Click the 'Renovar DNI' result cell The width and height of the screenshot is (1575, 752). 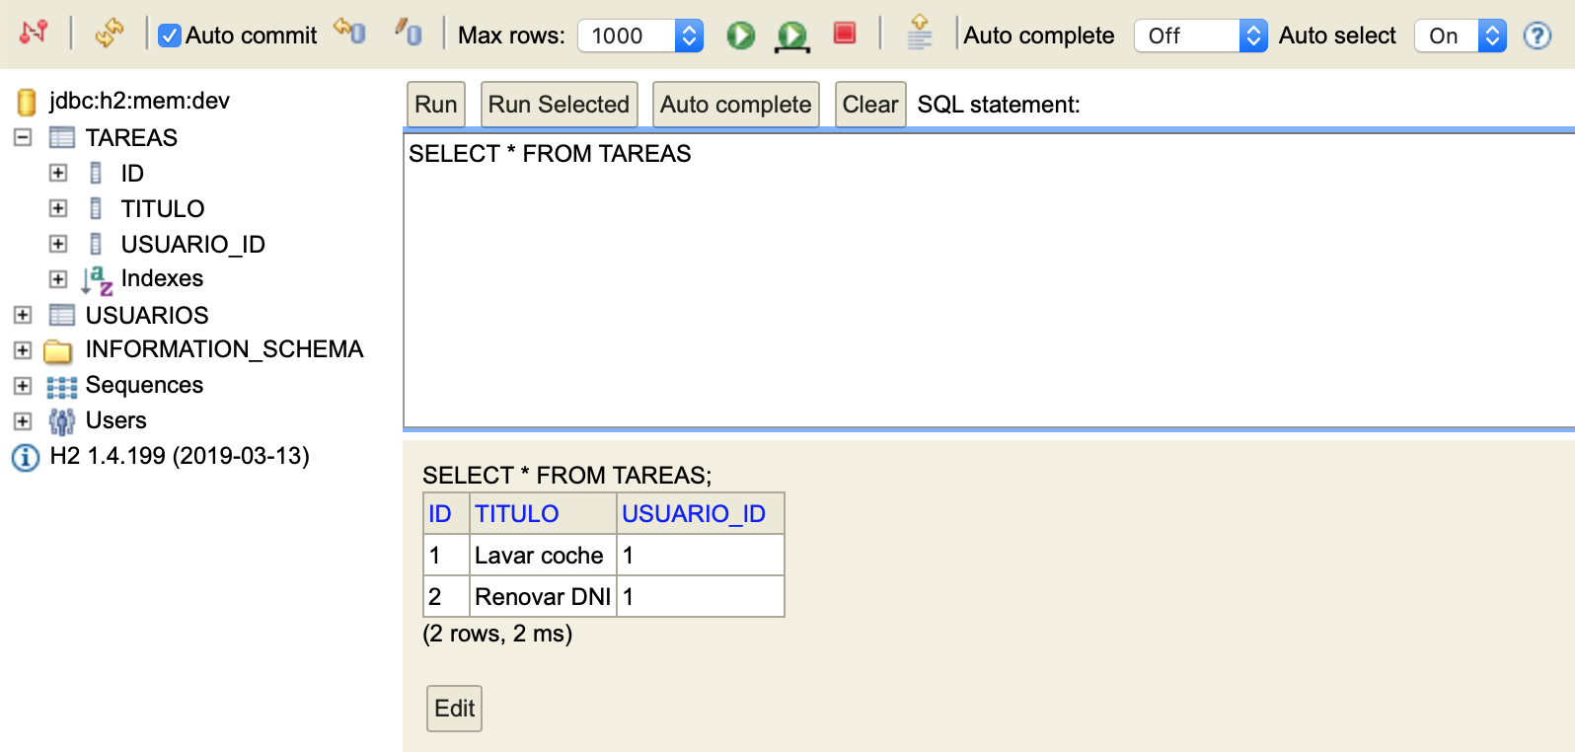coord(543,597)
